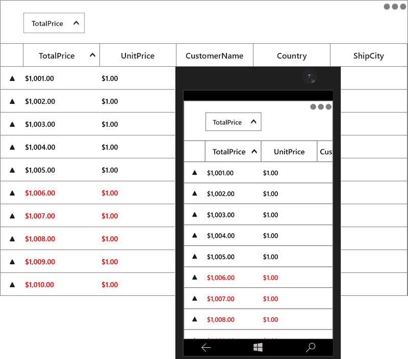Toggle sort arrow in desktop TotalPrice header
The height and width of the screenshot is (359, 408).
point(92,55)
